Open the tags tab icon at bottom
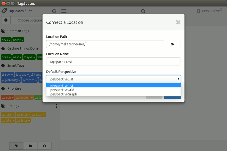This screenshot has width=227, height=151. click(x=16, y=145)
